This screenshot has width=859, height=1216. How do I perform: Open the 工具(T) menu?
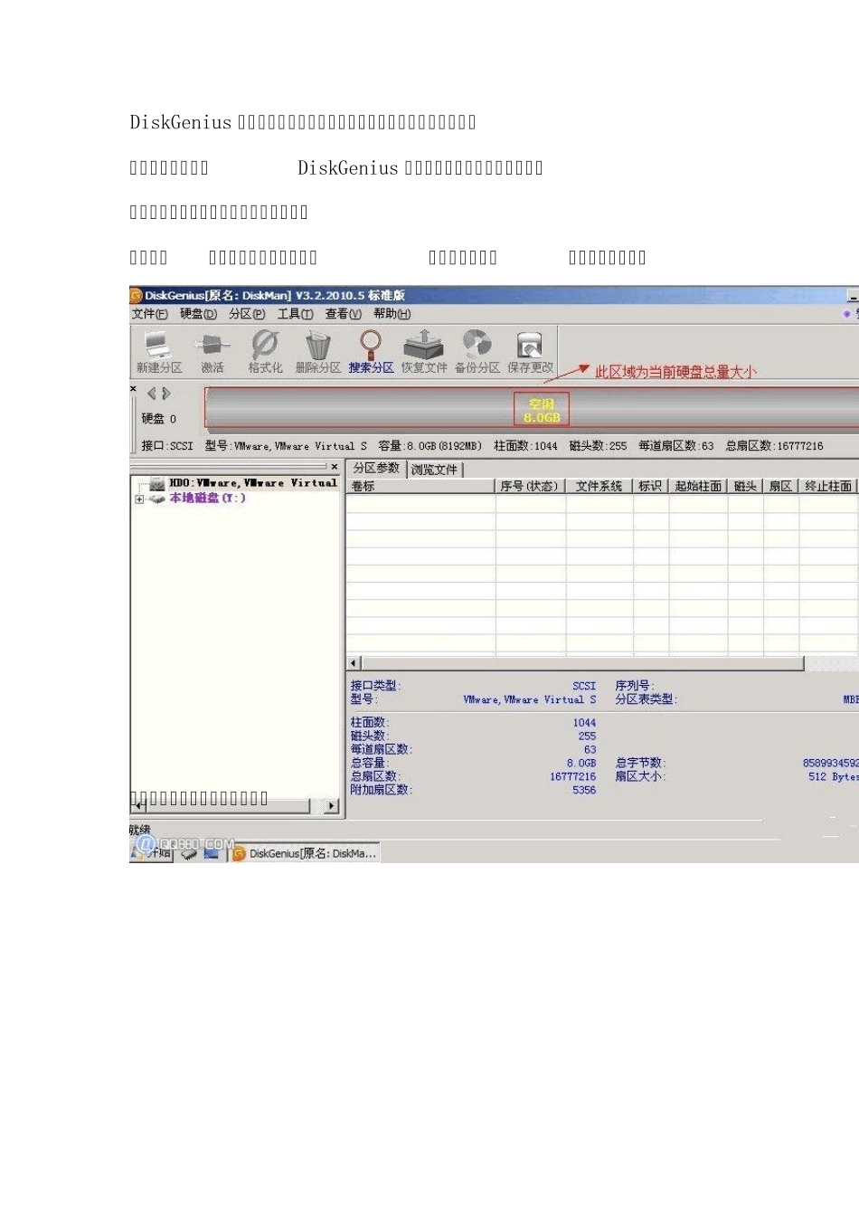pos(295,314)
